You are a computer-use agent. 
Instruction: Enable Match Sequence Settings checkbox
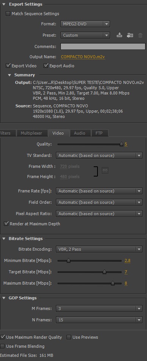click(x=8, y=14)
